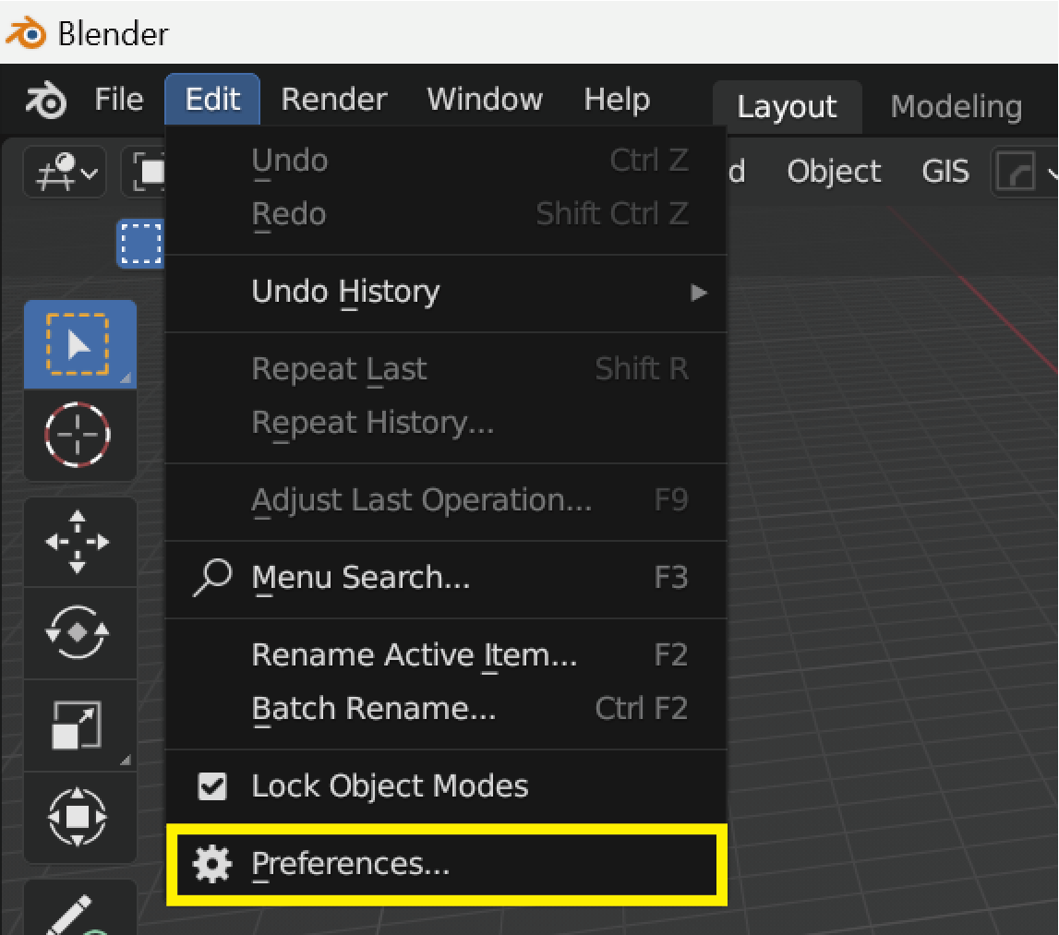Choose Repeat History... entry
This screenshot has width=1059, height=935.
point(446,424)
